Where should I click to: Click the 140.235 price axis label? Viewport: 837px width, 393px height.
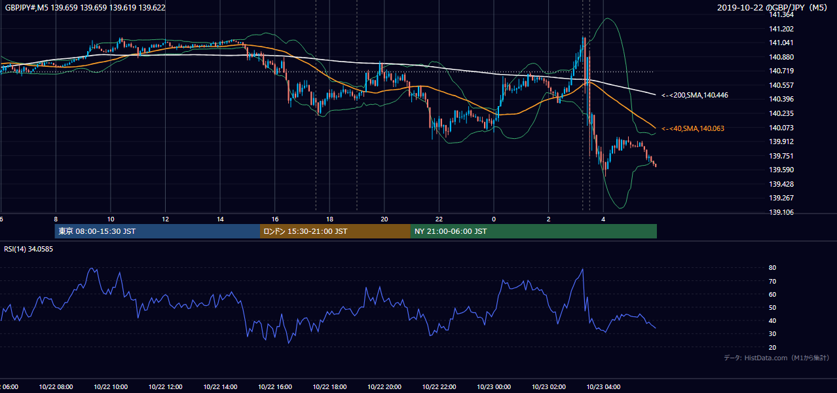pyautogui.click(x=781, y=113)
